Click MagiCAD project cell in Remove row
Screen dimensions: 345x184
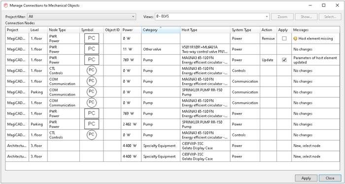click(17, 39)
